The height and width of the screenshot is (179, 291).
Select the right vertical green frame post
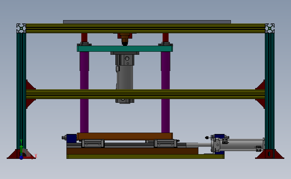tap(270, 91)
